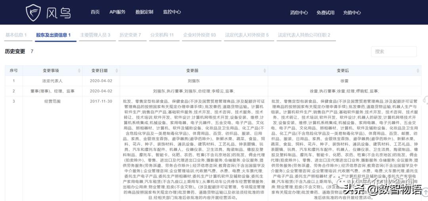Screen dimensions: 428x201
Task: Sort by 变更前 column arrows
Action: pos(264,70)
